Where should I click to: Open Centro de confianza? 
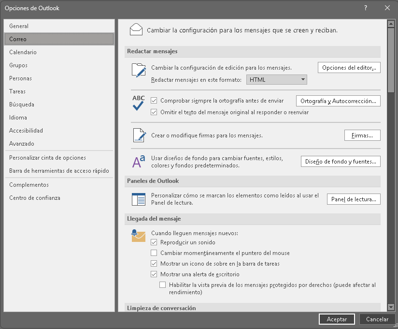59,198
